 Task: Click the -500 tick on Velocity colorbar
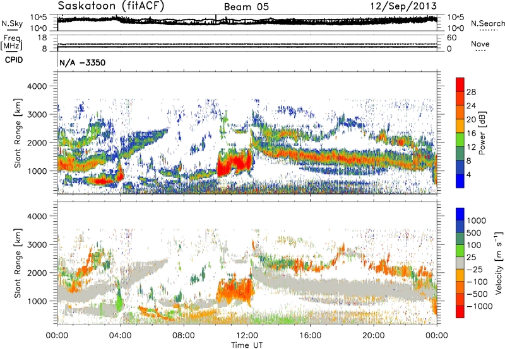click(477, 294)
